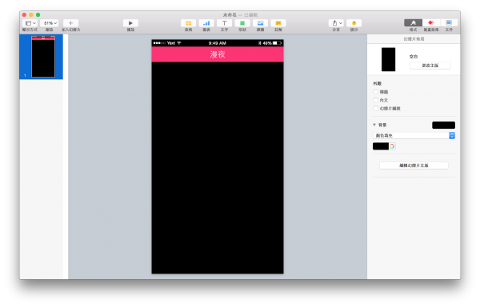480x307 pixels.
Task: Click the 更改主版 change master button
Action: [430, 66]
